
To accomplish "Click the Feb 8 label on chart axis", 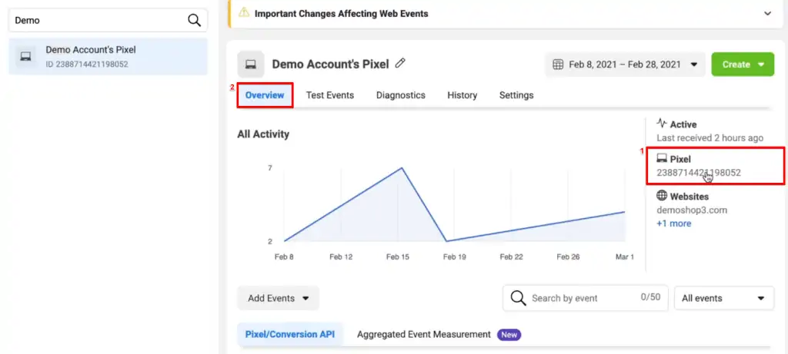I will pyautogui.click(x=284, y=256).
